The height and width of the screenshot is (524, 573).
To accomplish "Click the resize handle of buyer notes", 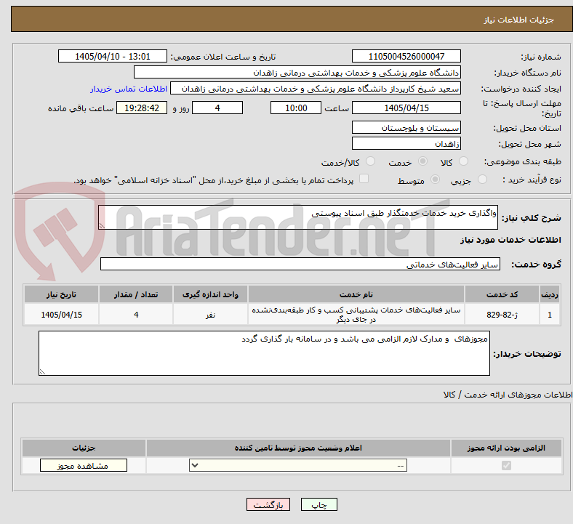I will pyautogui.click(x=42, y=371).
